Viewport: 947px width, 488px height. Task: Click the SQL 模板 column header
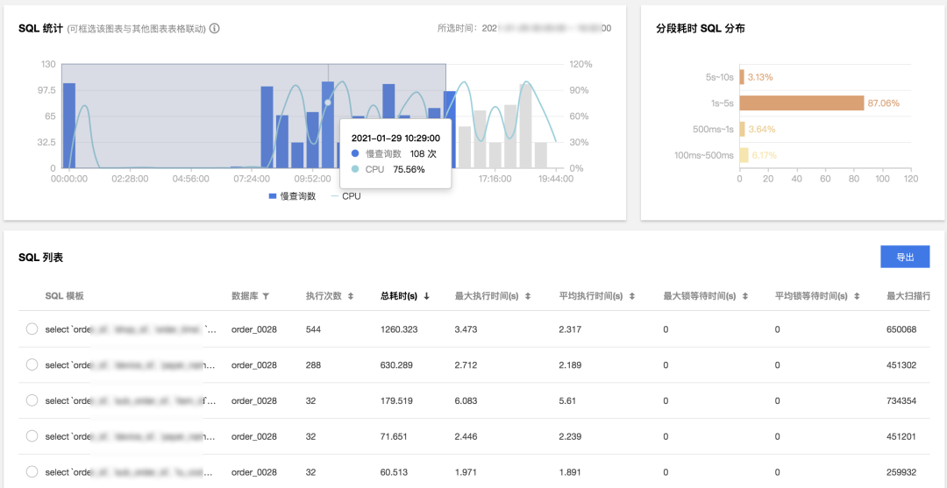tap(64, 296)
